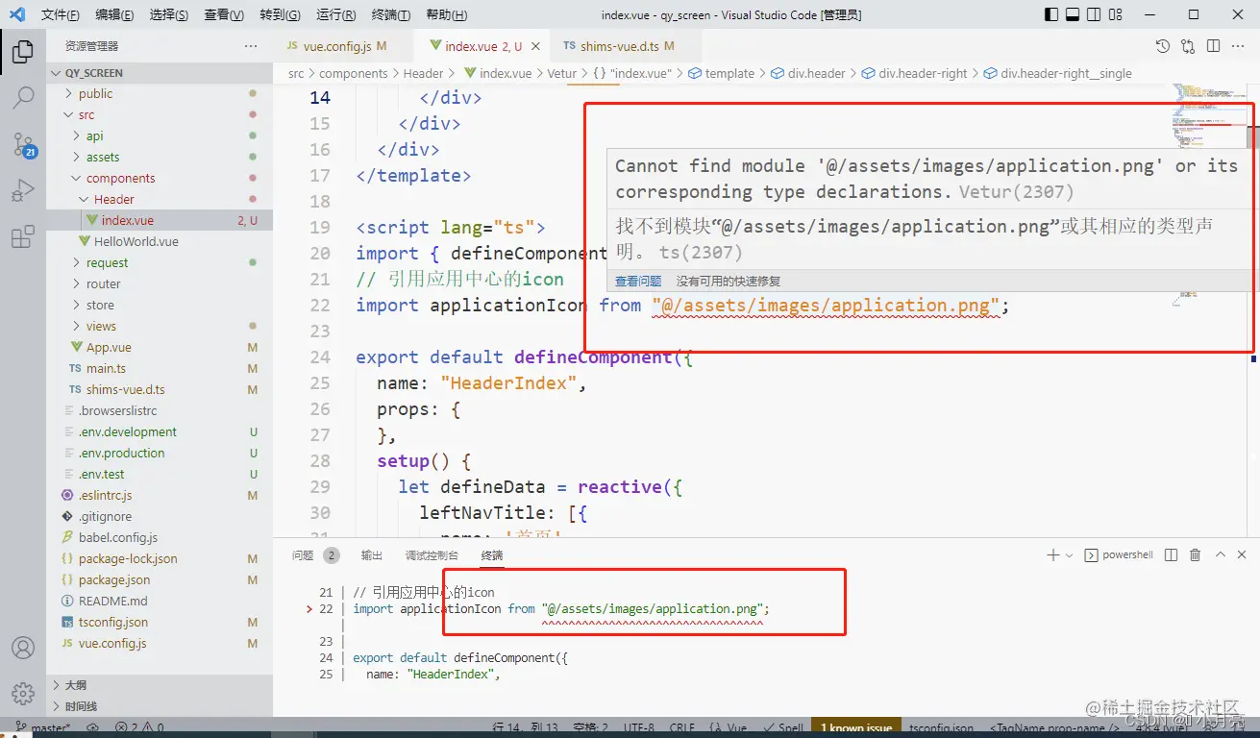Open the 终端(T) menu
This screenshot has height=738, width=1260.
coord(390,14)
